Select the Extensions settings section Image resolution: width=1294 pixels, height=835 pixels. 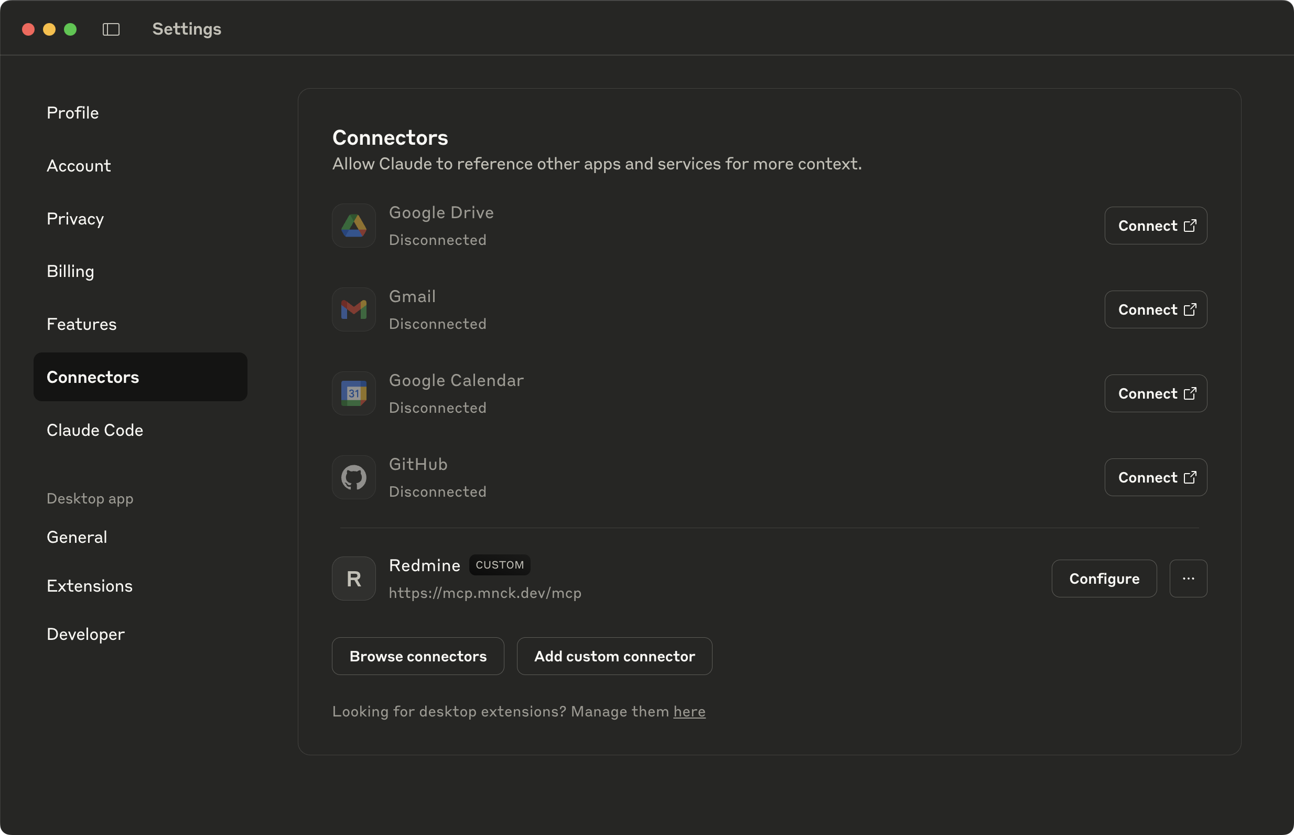[90, 585]
